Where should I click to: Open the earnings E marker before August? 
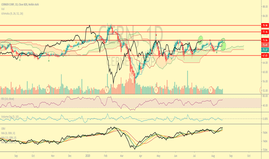pos(211,90)
